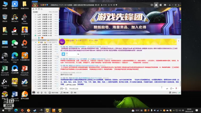Open the more options dots for room 213
Image resolution: width=201 pixels, height=113 pixels.
click(x=55, y=29)
